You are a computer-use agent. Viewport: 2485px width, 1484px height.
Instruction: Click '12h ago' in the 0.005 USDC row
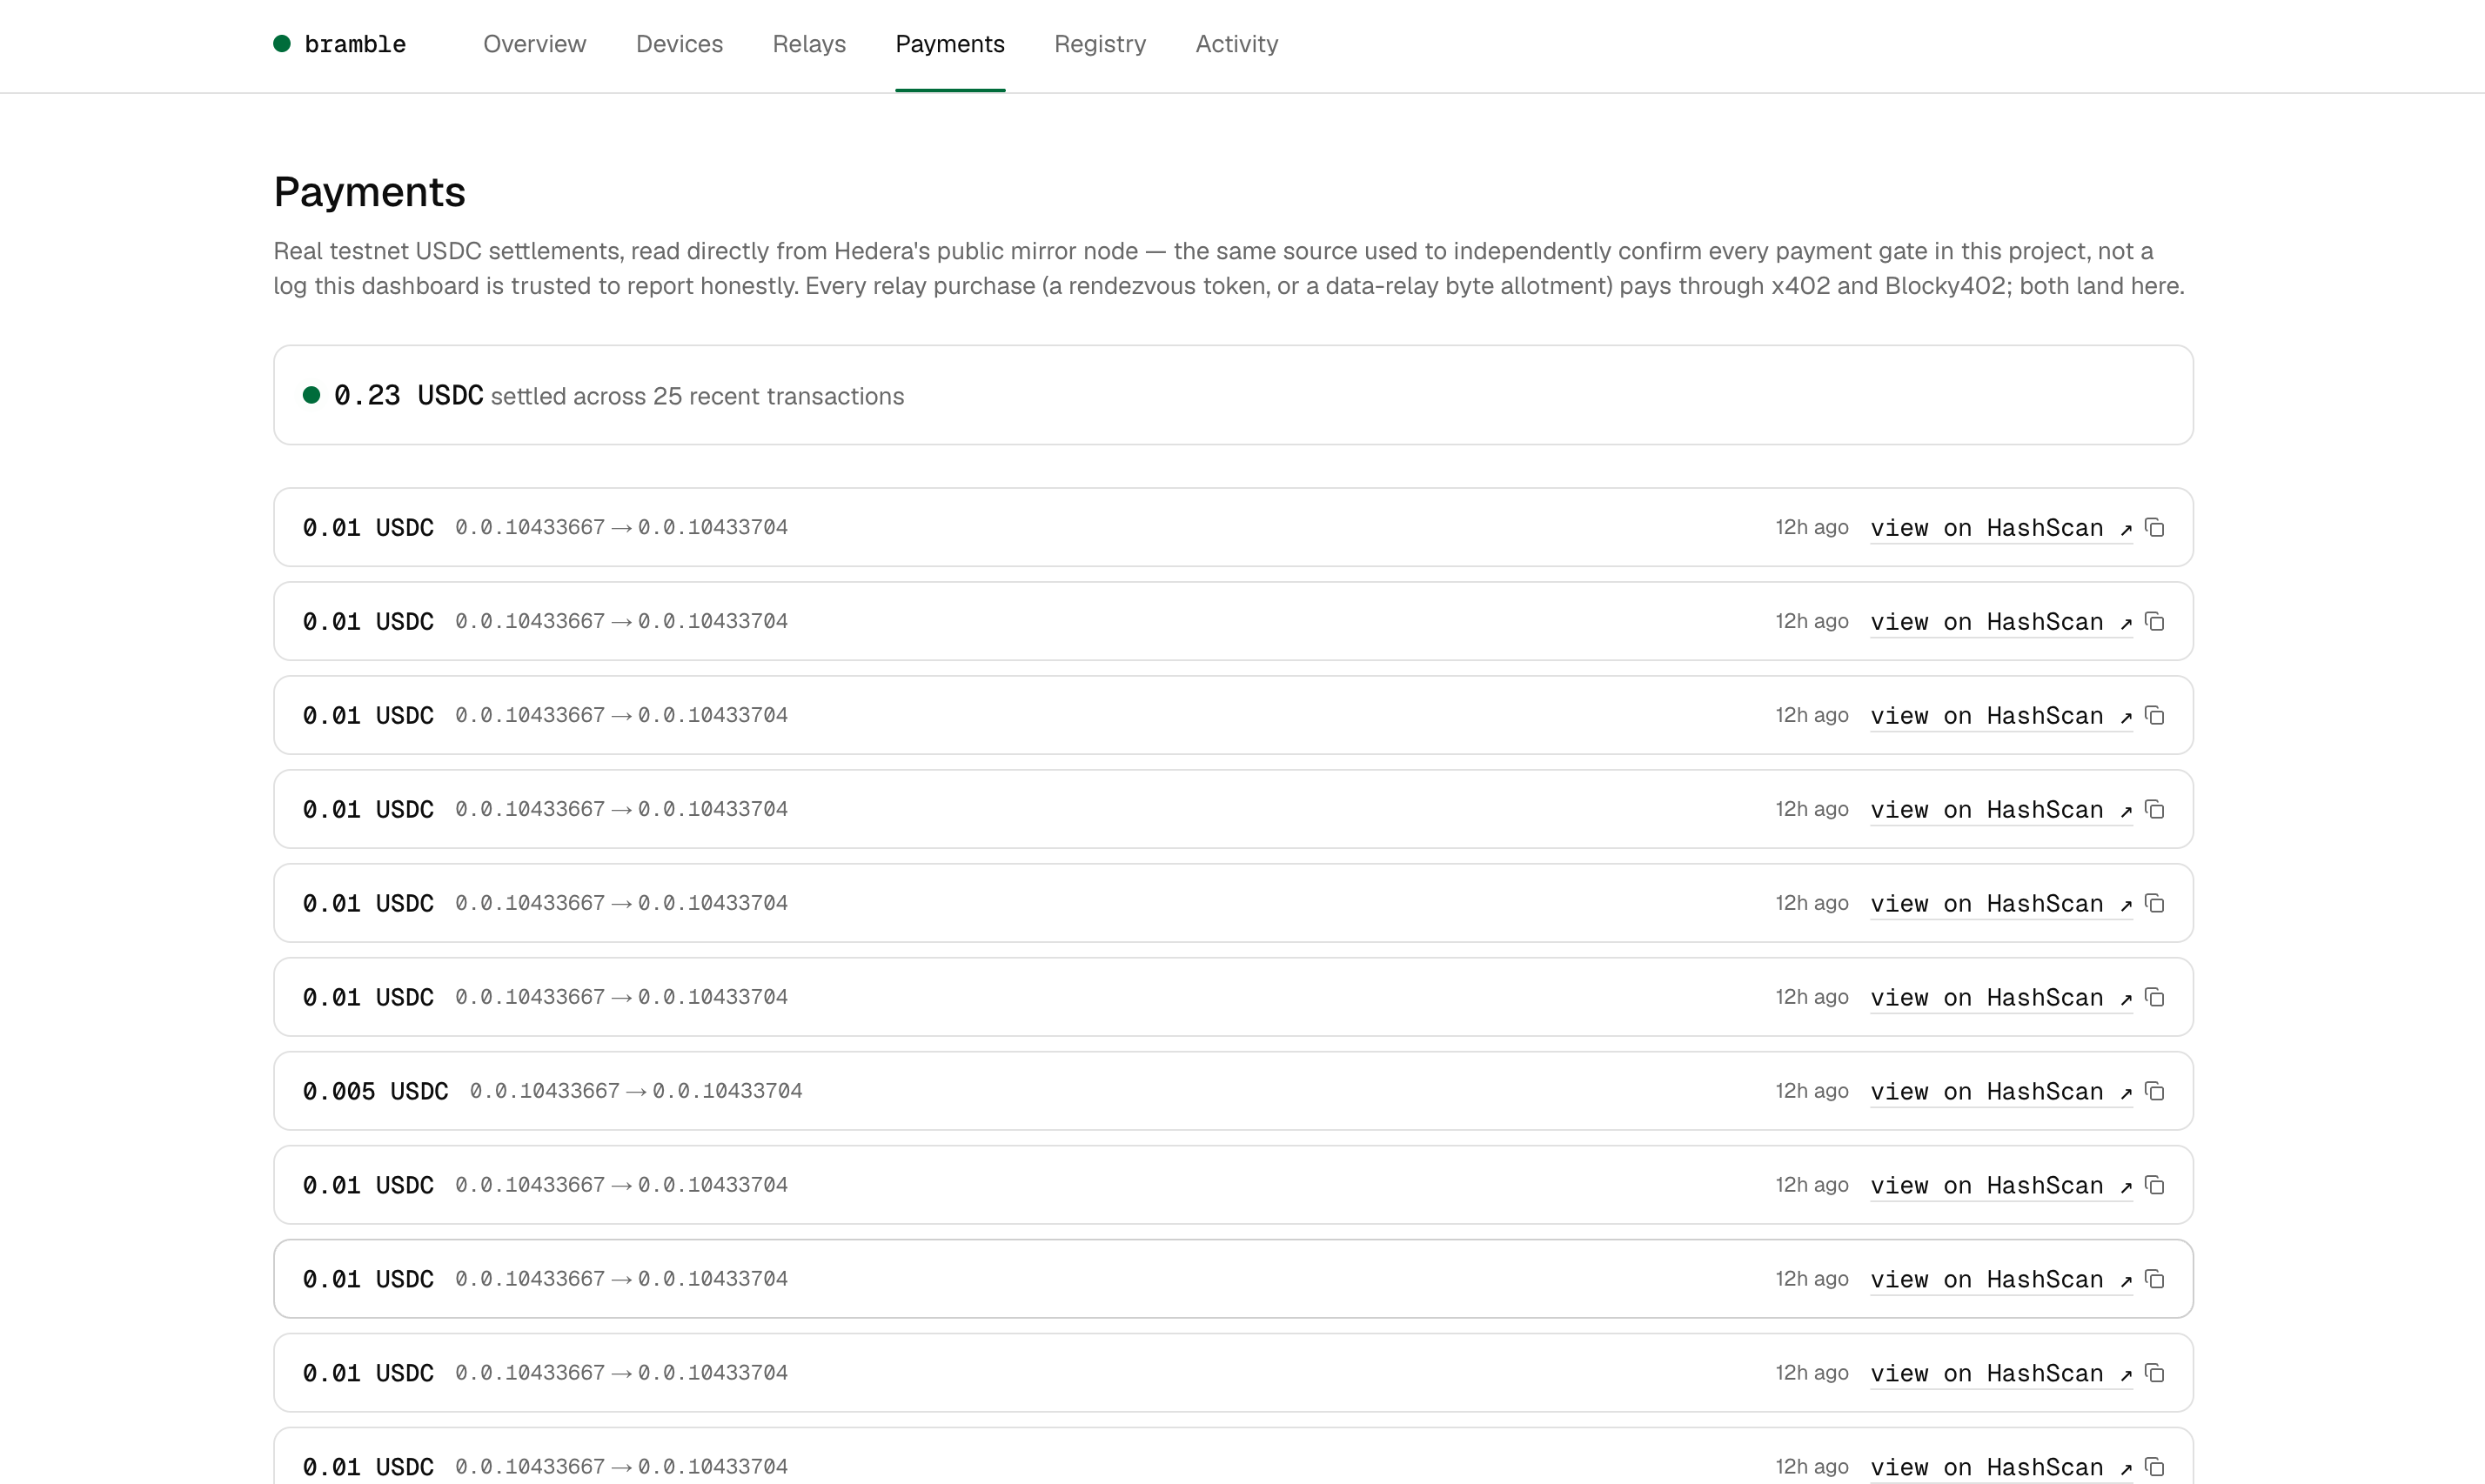1812,1091
